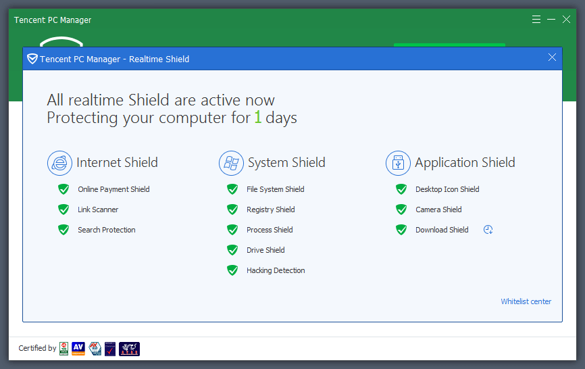Click the rightmost dark blue certification badge

tap(130, 349)
